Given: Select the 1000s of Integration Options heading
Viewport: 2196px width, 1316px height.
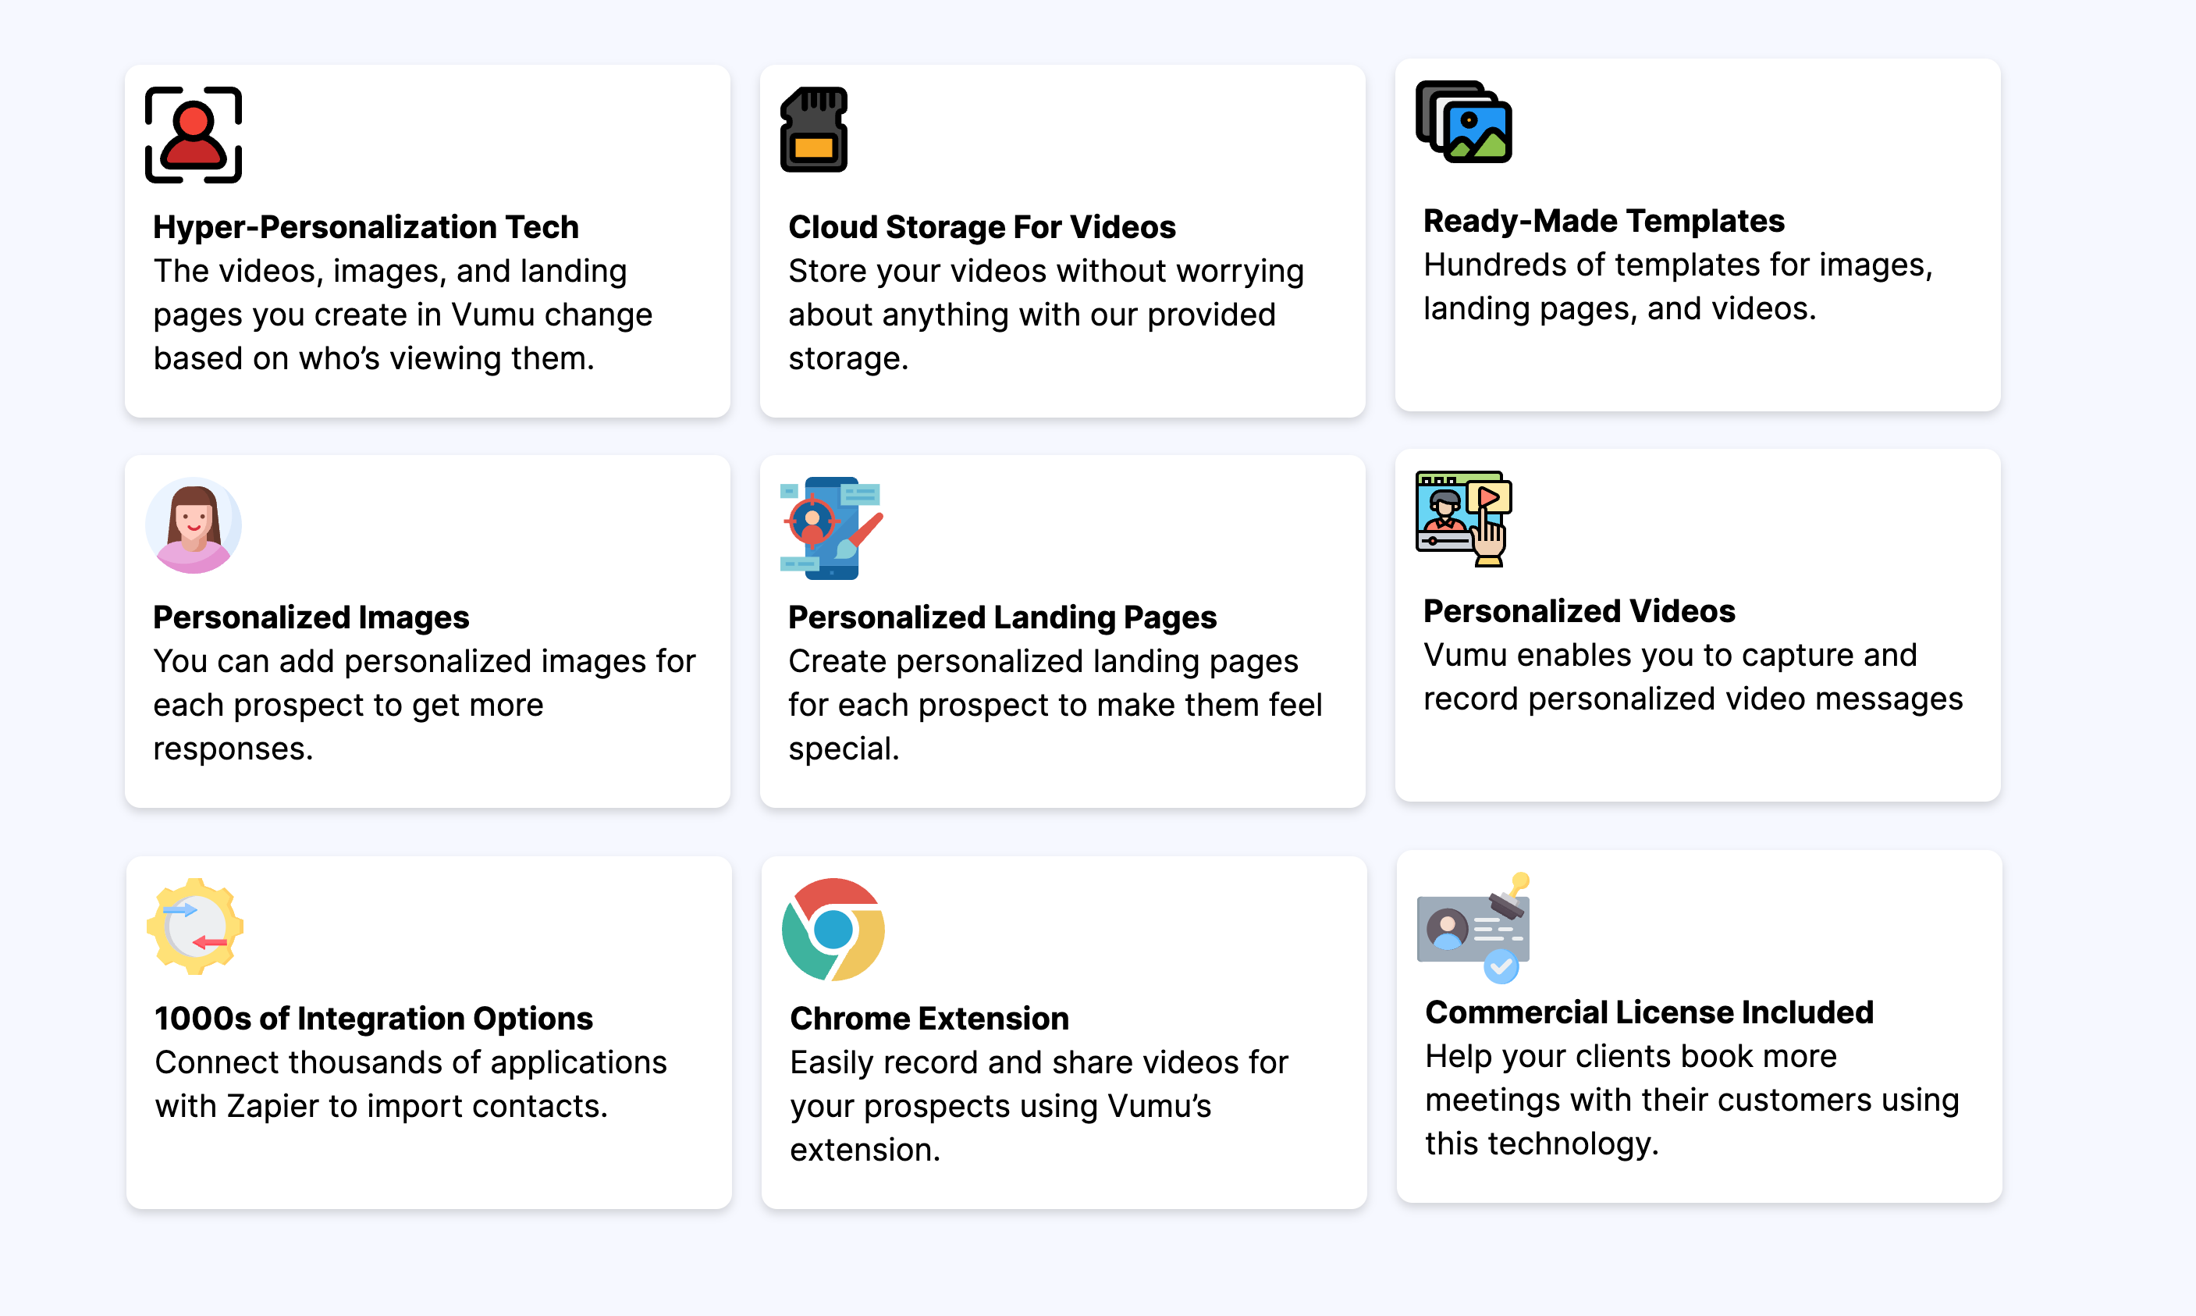Looking at the screenshot, I should 373,1018.
